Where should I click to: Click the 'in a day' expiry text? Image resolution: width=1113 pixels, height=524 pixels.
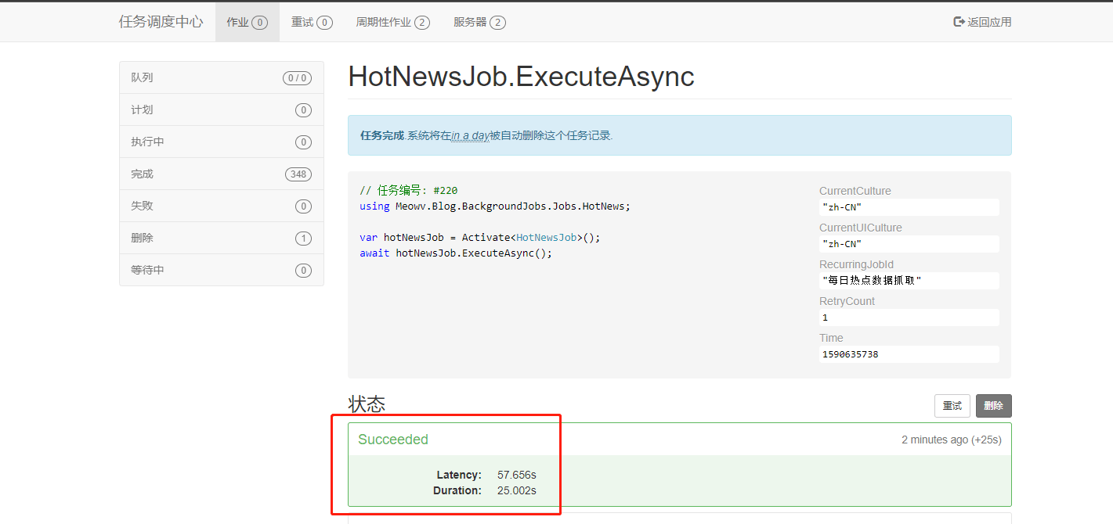[x=470, y=135]
